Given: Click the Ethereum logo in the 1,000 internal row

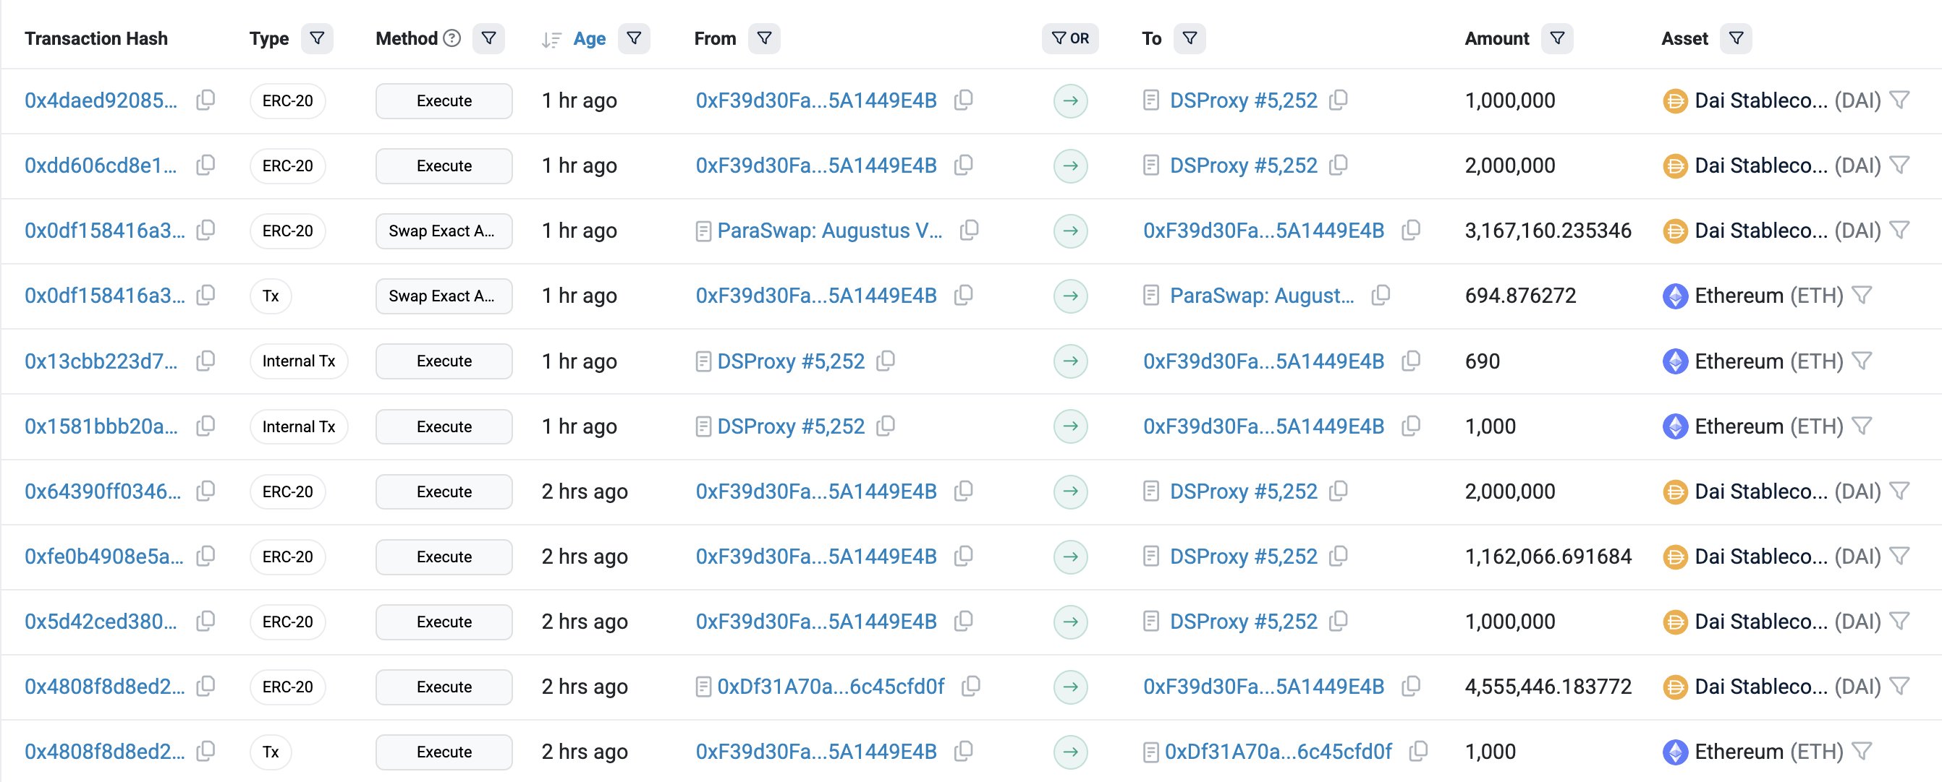Looking at the screenshot, I should click(x=1675, y=426).
